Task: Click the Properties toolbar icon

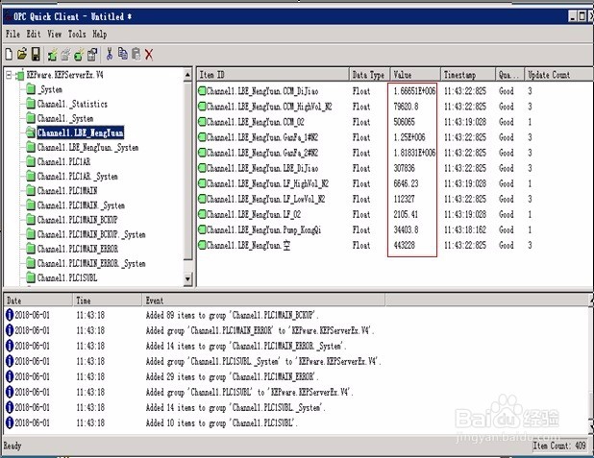Action: tap(92, 55)
